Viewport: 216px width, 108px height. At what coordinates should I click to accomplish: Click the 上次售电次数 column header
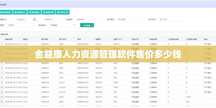click(x=173, y=39)
